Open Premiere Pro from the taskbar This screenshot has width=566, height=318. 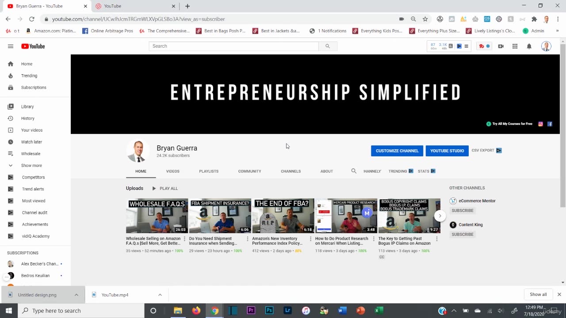[251, 310]
